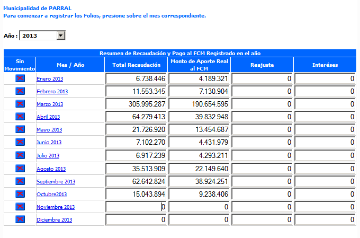
Task: Select the sin movimiento icon for Octubre2013
Action: [x=20, y=194]
